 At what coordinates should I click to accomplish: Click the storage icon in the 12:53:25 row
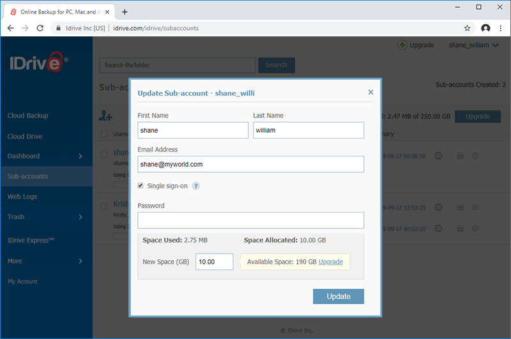click(460, 207)
